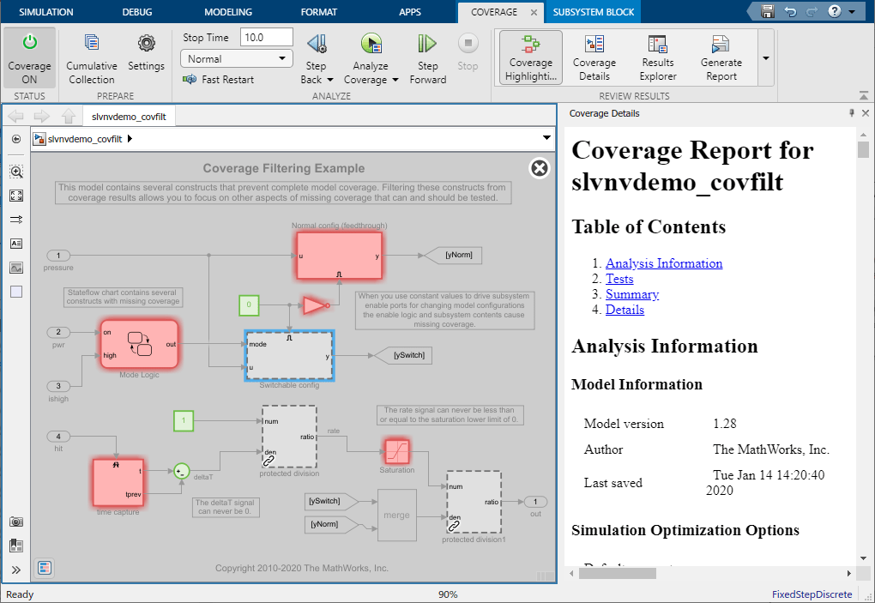Click the Stop Time input field
This screenshot has height=603, width=875.
[x=266, y=37]
